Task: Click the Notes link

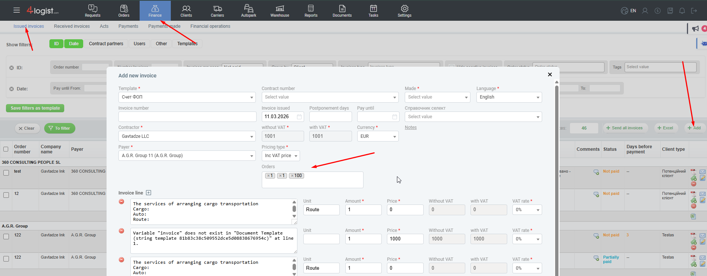Action: 410,127
